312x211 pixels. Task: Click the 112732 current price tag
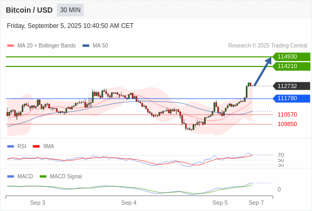click(x=291, y=86)
